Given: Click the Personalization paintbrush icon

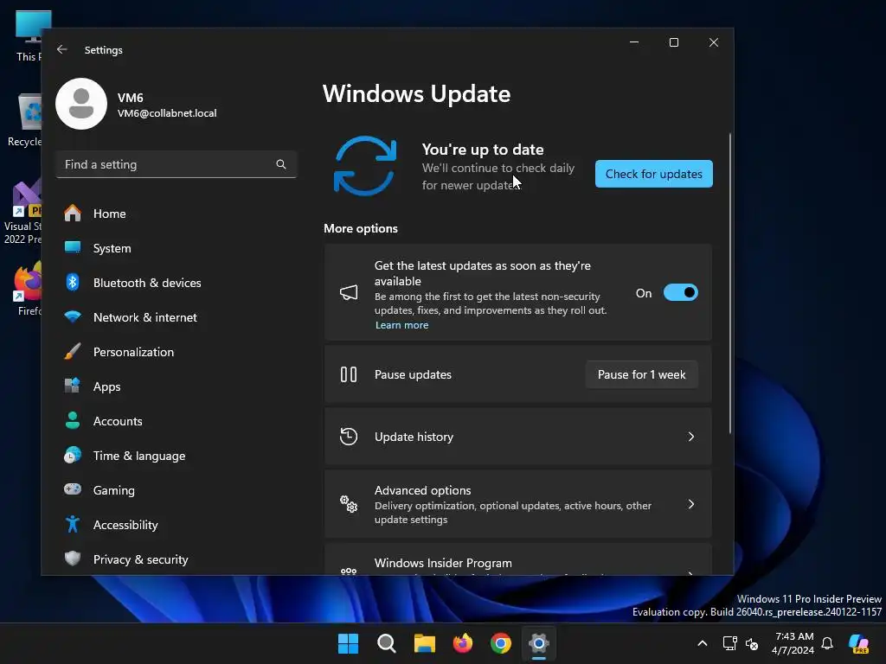Looking at the screenshot, I should (73, 351).
